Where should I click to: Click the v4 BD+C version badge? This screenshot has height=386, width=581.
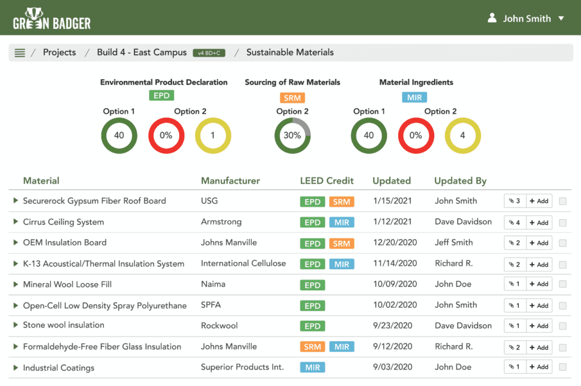tap(209, 52)
